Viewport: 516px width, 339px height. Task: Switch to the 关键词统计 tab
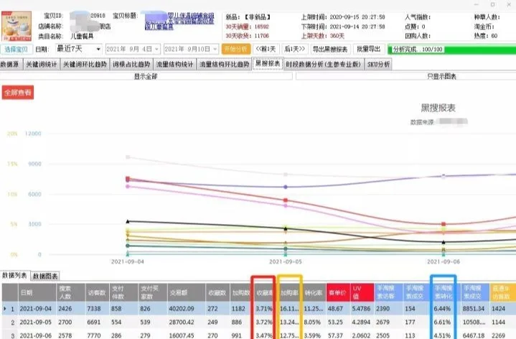(42, 64)
